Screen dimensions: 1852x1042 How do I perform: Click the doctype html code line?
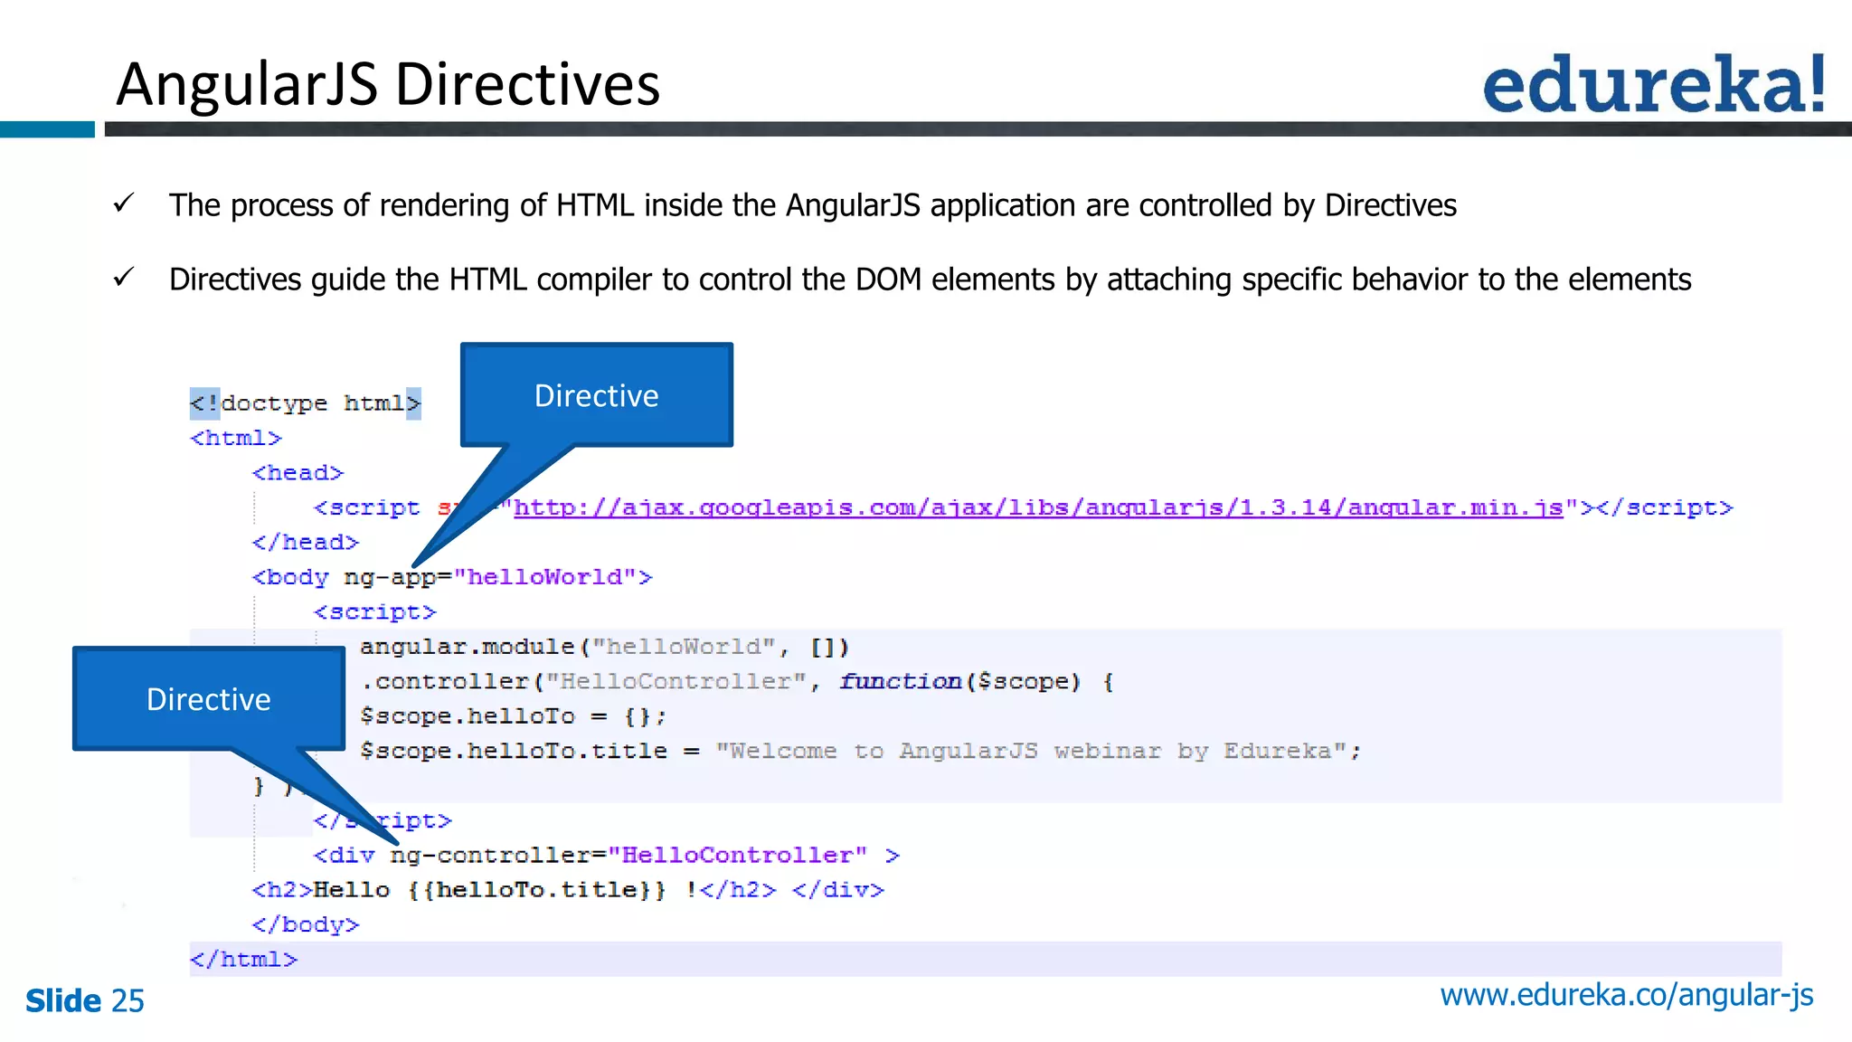306,403
